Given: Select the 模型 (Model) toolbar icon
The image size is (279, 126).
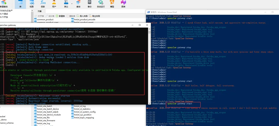Looking at the screenshot, I should click(x=112, y=4).
